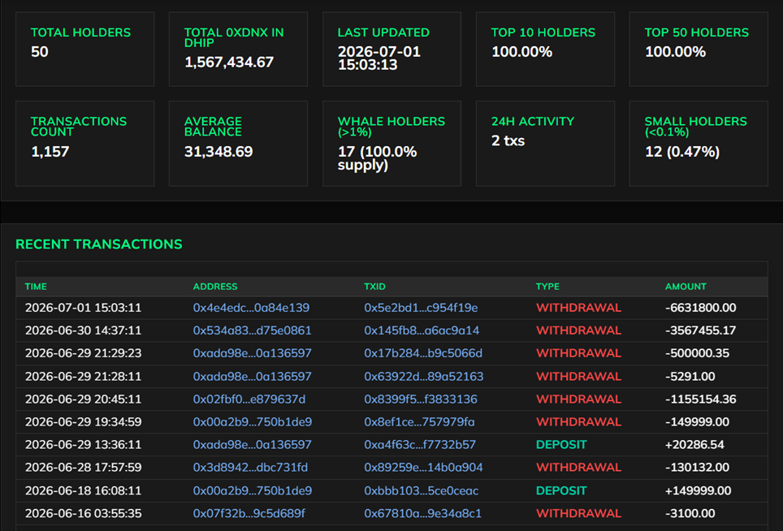Click WITHDRAWAL type in 2026-06-16 row
This screenshot has width=783, height=531.
point(579,513)
